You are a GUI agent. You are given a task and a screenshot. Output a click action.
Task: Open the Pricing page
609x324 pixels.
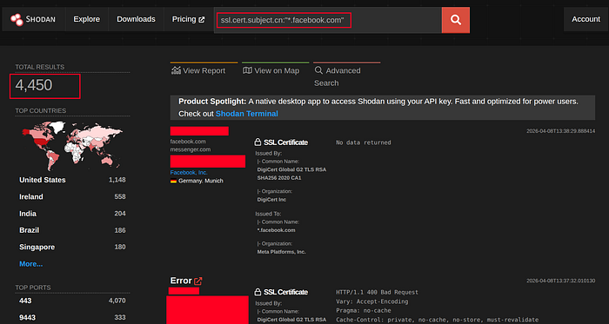click(189, 19)
